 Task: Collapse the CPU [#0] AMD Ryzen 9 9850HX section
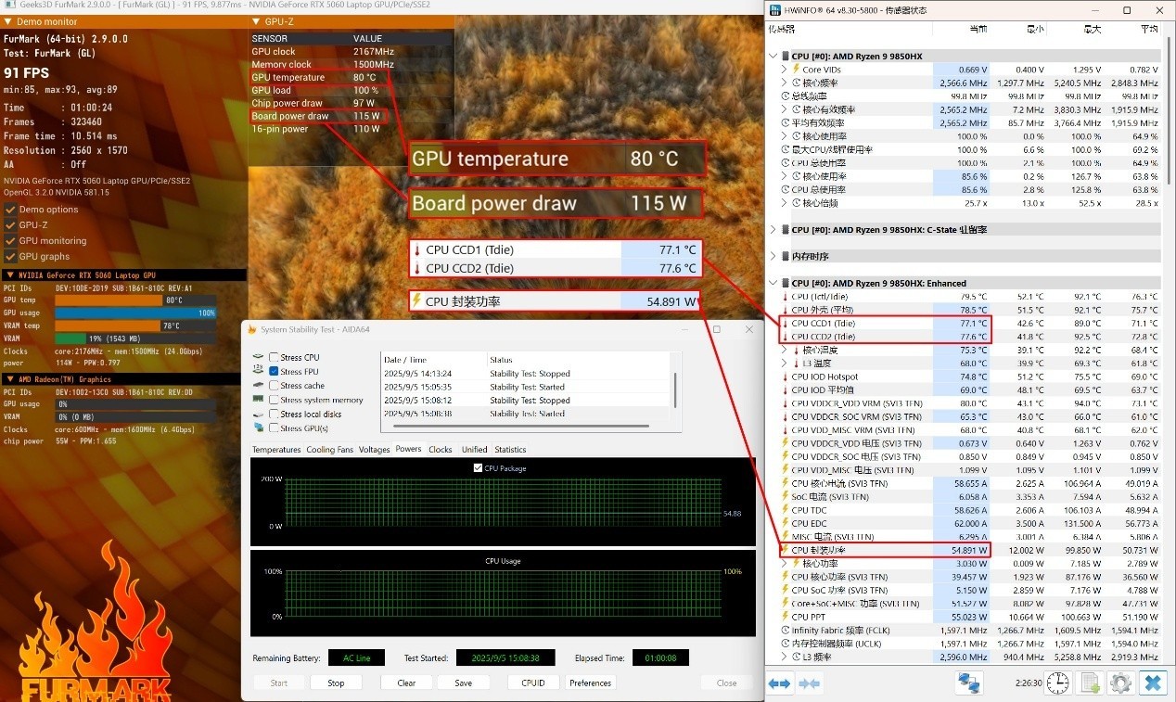pyautogui.click(x=772, y=56)
